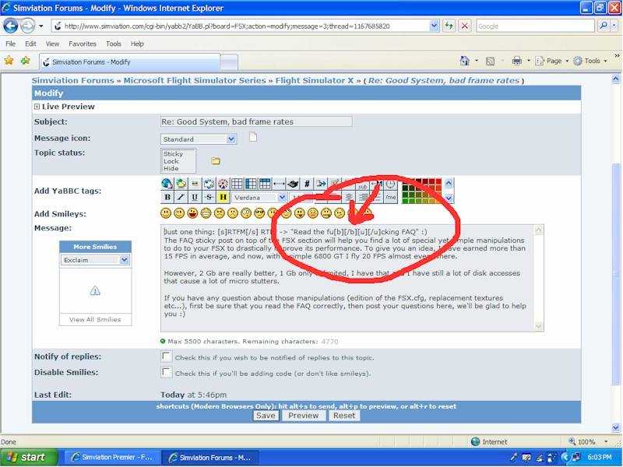This screenshot has width=623, height=467.
Task: Open the View All Smilies link
Action: [94, 320]
